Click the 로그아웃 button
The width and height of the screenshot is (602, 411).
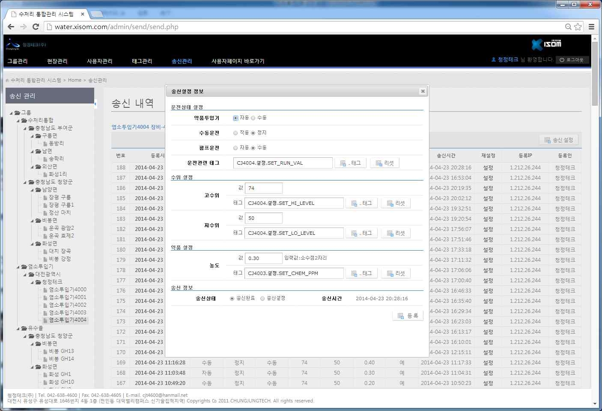pyautogui.click(x=572, y=60)
